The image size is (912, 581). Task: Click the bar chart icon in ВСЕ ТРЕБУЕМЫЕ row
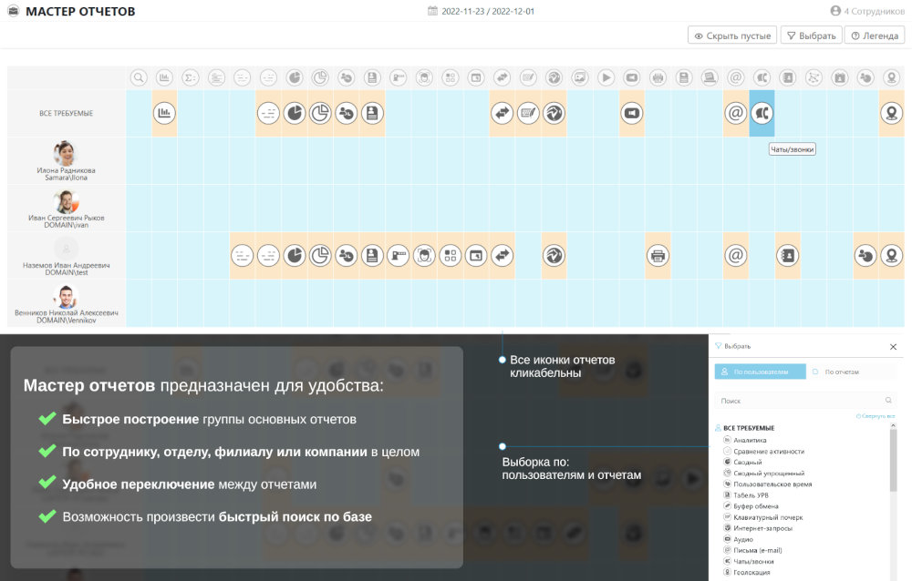tap(164, 114)
